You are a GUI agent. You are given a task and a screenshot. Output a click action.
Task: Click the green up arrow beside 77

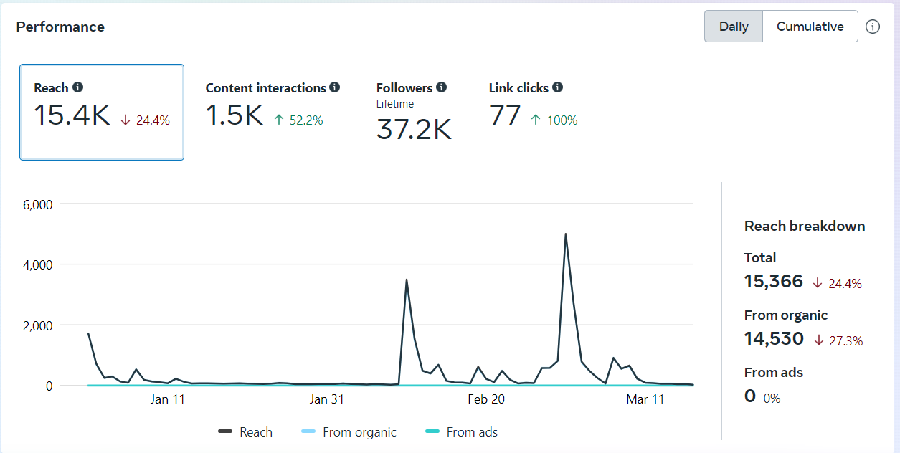click(536, 120)
